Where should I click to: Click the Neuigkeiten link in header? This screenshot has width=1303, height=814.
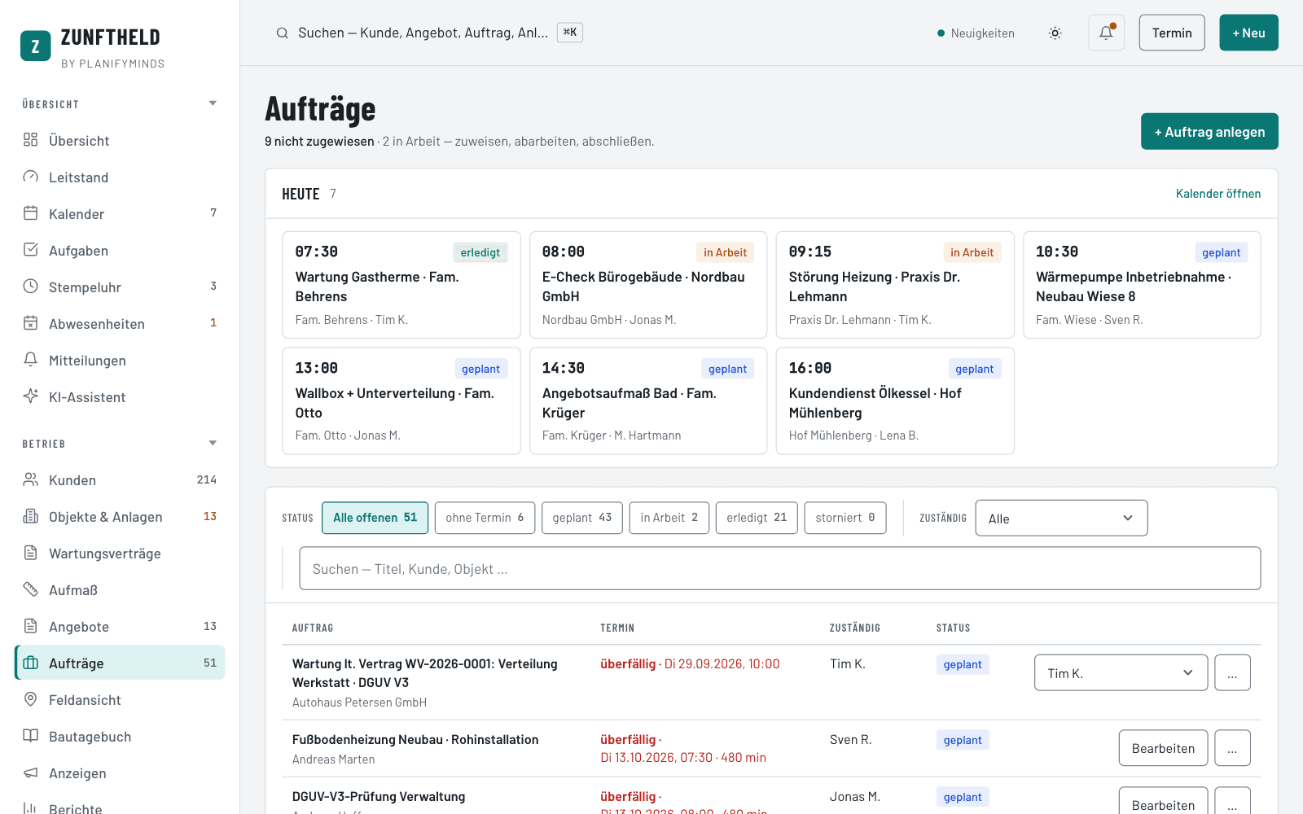tap(976, 33)
